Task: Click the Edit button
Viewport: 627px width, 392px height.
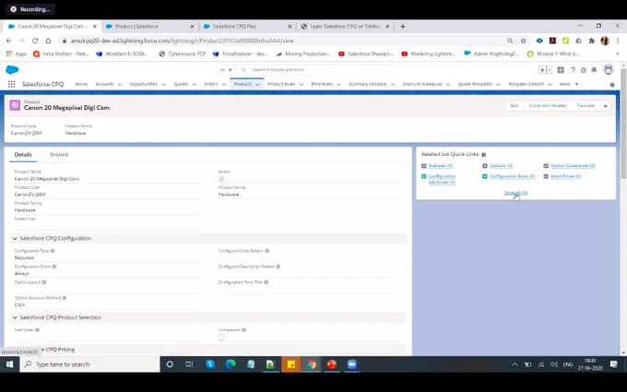Action: click(x=515, y=105)
